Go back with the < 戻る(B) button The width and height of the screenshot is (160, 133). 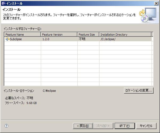(83, 126)
